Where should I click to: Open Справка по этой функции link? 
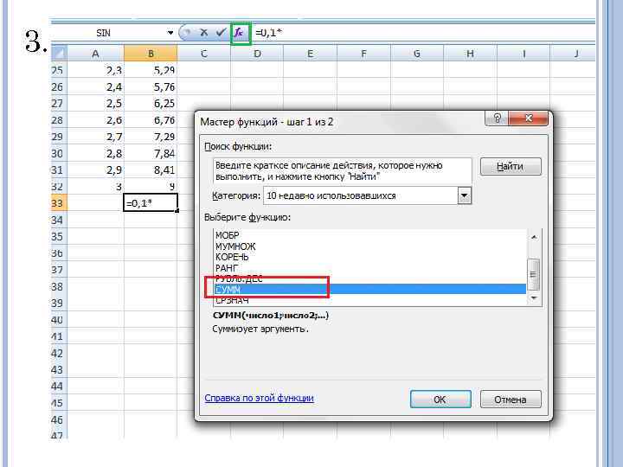pyautogui.click(x=259, y=398)
